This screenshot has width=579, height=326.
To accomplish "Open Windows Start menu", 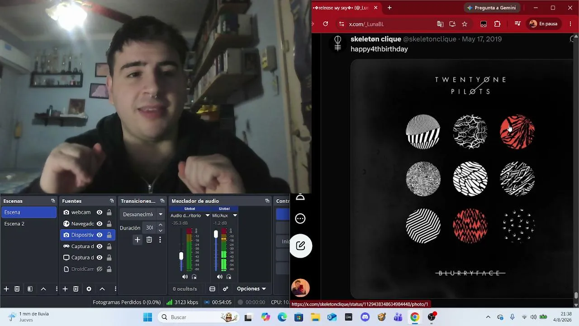I will [x=147, y=317].
